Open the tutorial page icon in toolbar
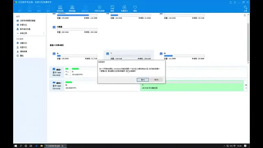The width and height of the screenshot is (263, 148). click(x=112, y=8)
